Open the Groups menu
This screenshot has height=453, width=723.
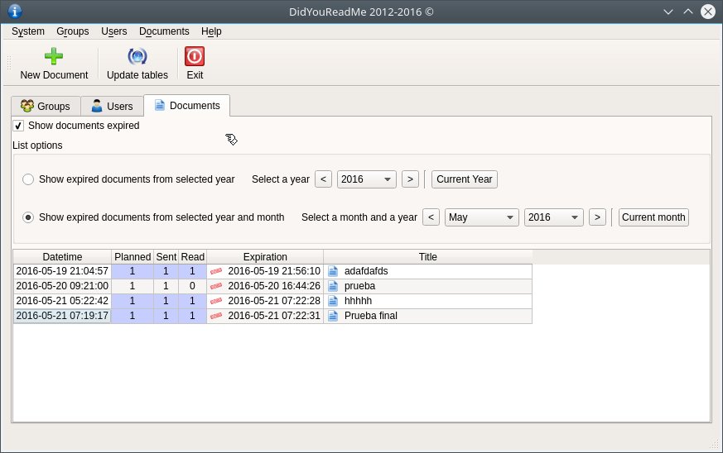[x=72, y=31]
